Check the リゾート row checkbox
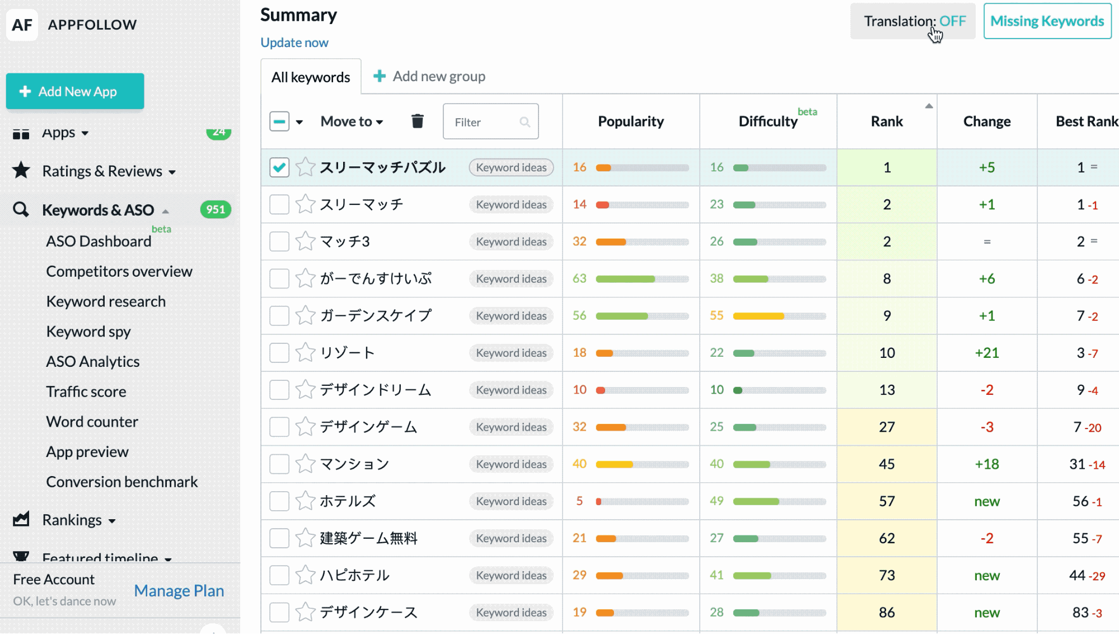The image size is (1119, 634). point(279,353)
